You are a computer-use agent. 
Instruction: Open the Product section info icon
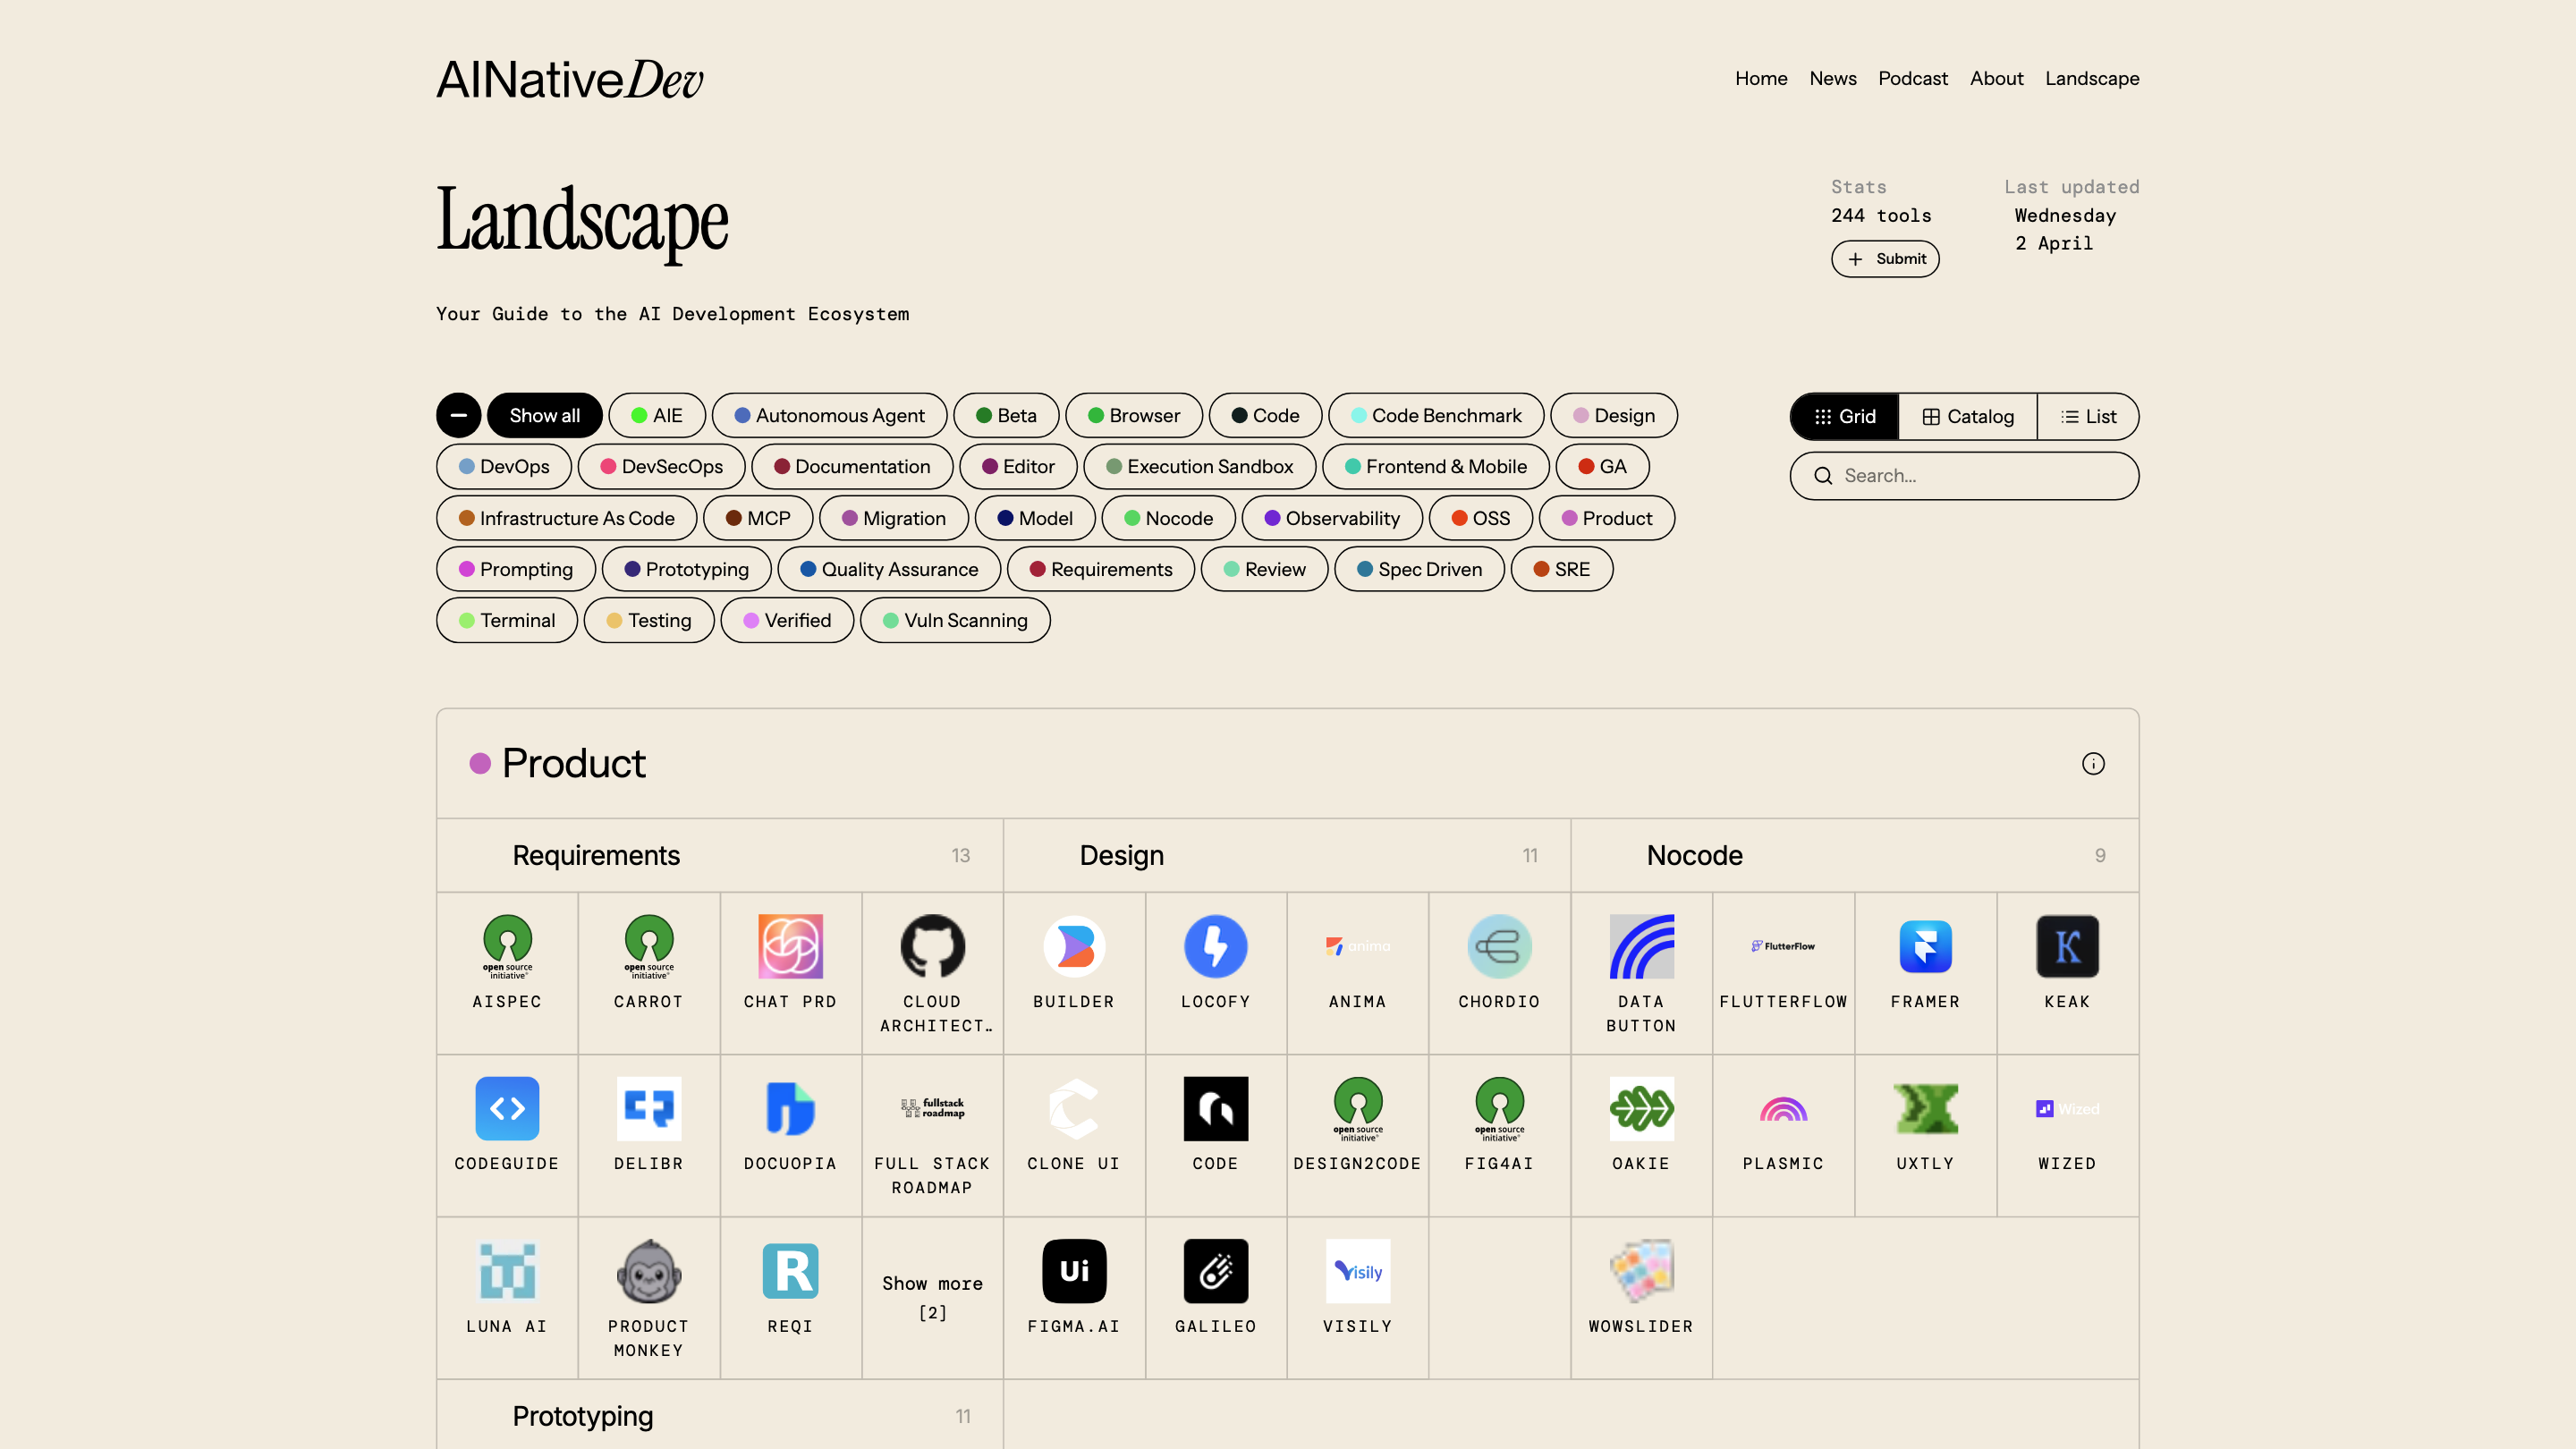pos(2094,763)
